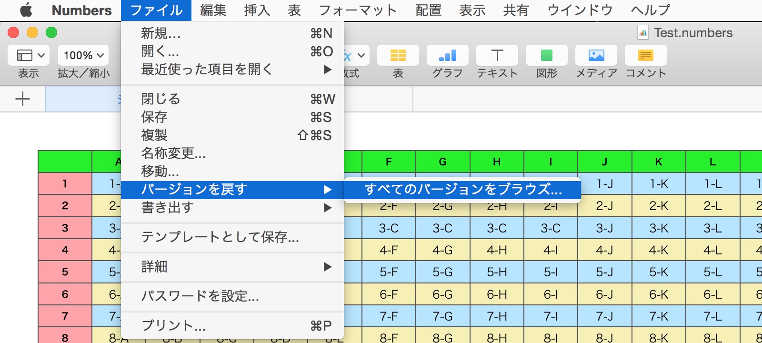
Task: Click cell 1-K
Action: click(659, 183)
